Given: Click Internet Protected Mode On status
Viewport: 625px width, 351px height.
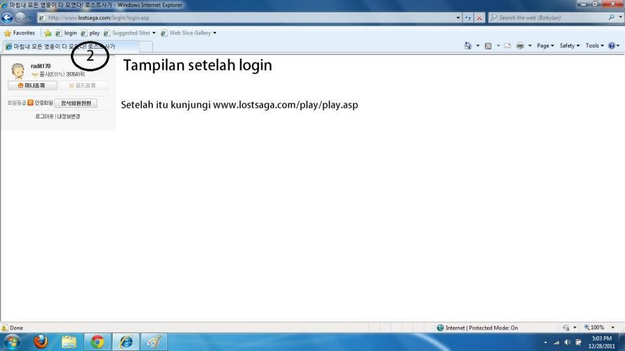Looking at the screenshot, I should tap(477, 328).
